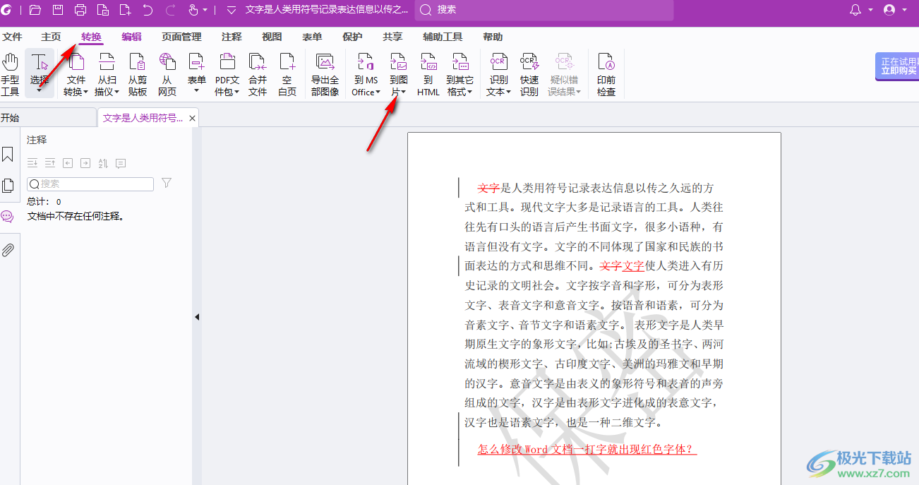Activate the Select (选择) text tool
The width and height of the screenshot is (919, 485).
(40, 74)
